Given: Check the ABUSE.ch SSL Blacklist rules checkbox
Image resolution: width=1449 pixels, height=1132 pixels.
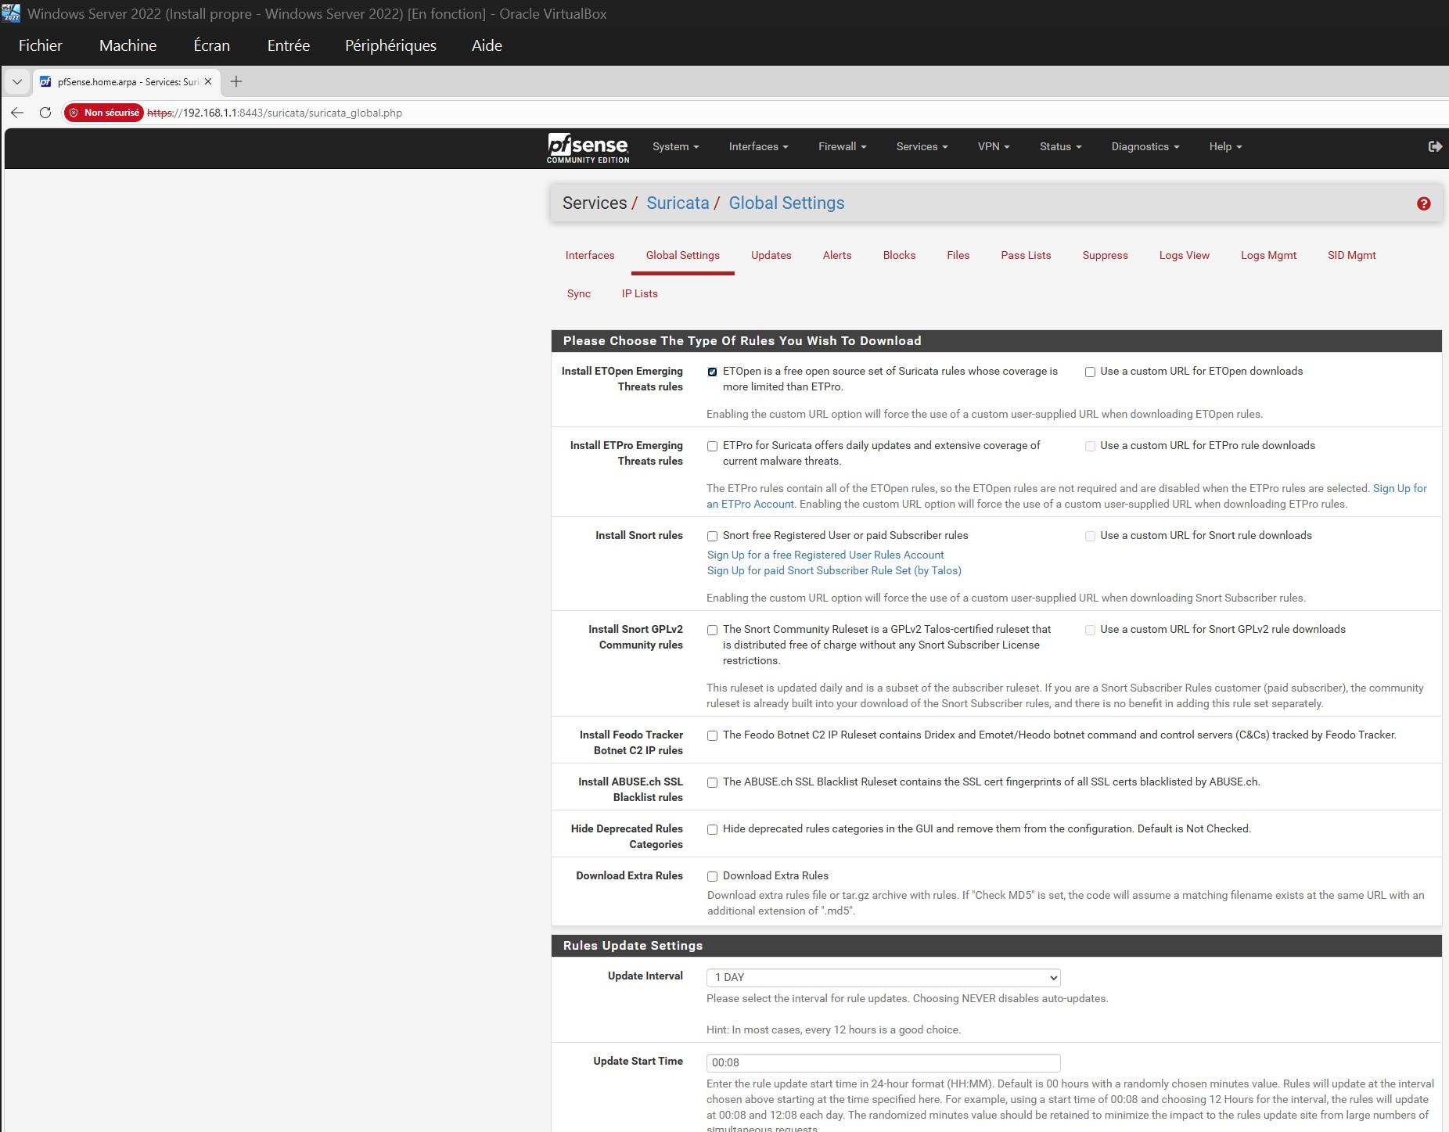Looking at the screenshot, I should tap(712, 782).
